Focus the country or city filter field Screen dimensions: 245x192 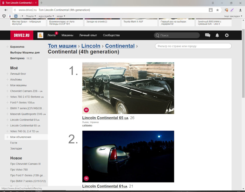193,46
